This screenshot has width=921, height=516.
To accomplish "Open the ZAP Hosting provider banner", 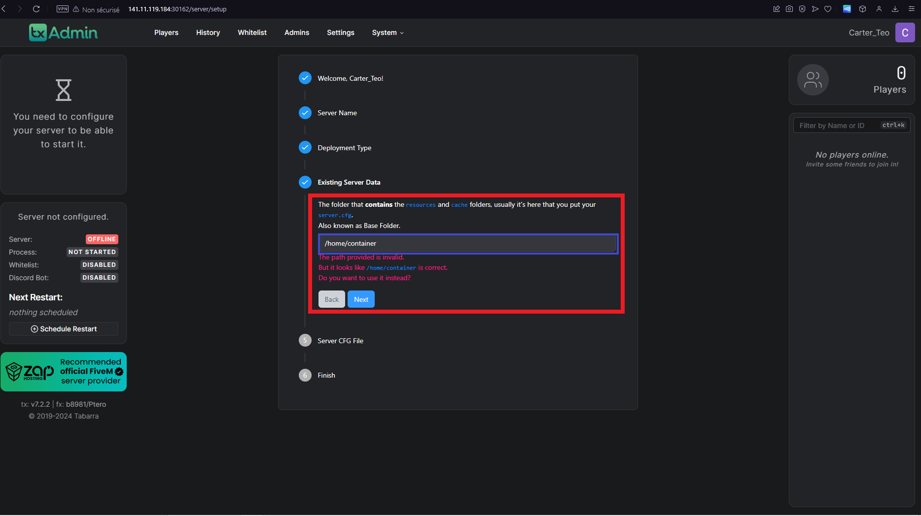I will pos(64,372).
